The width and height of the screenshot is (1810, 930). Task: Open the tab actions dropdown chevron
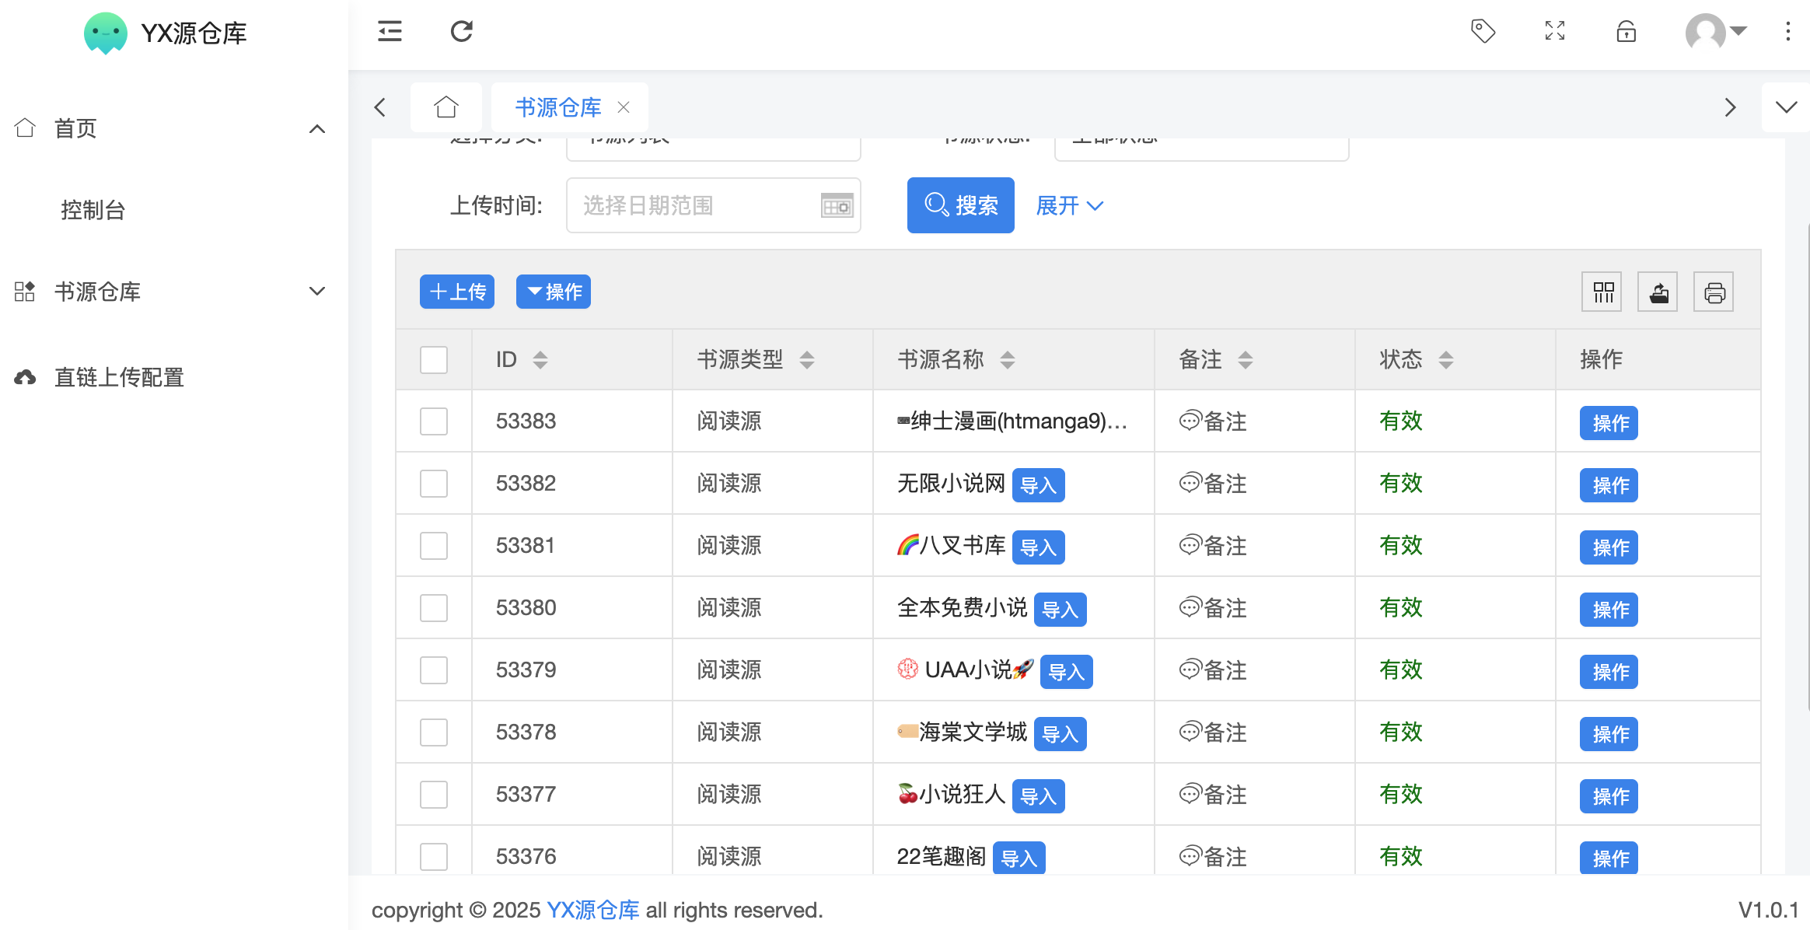click(x=1786, y=107)
